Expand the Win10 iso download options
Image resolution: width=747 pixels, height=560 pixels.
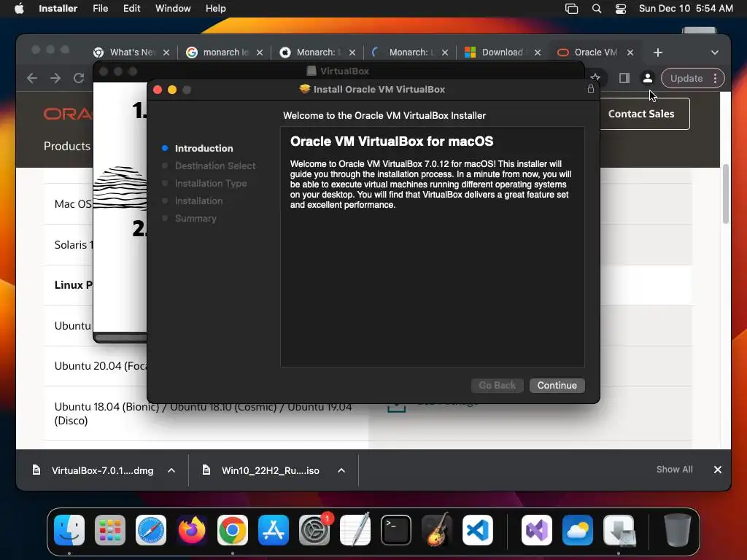(x=341, y=470)
